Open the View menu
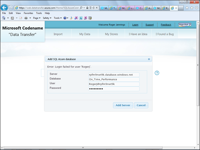 [18, 13]
